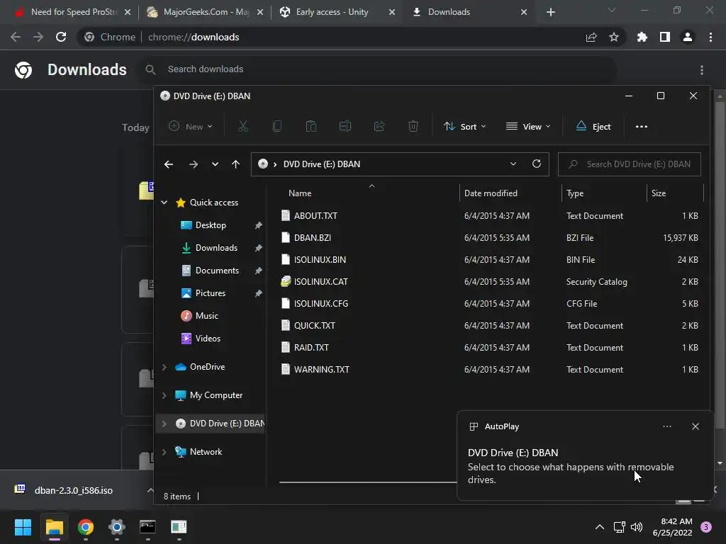Show hidden system tray icons
This screenshot has width=726, height=544.
(x=600, y=527)
